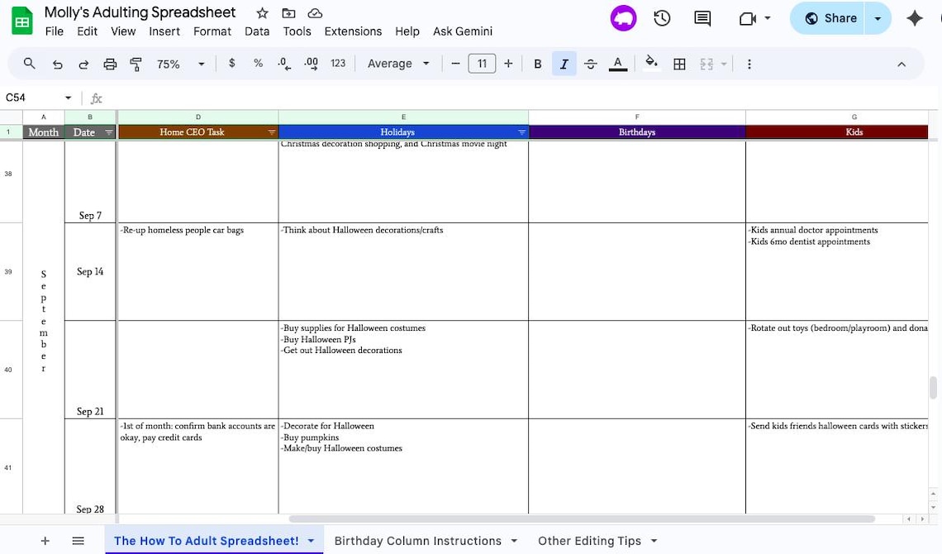Format as currency with dollar icon
This screenshot has height=554, width=942.
coord(232,63)
